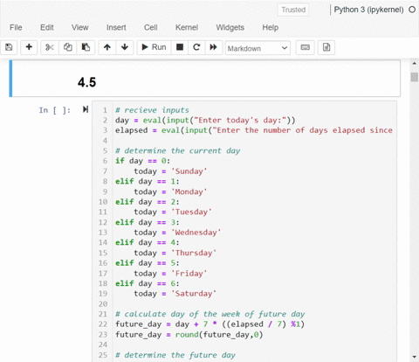Viewport: 419px width, 362px height.
Task: Open the Widgets menu
Action: click(230, 27)
